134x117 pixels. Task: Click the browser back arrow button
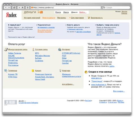6,8
